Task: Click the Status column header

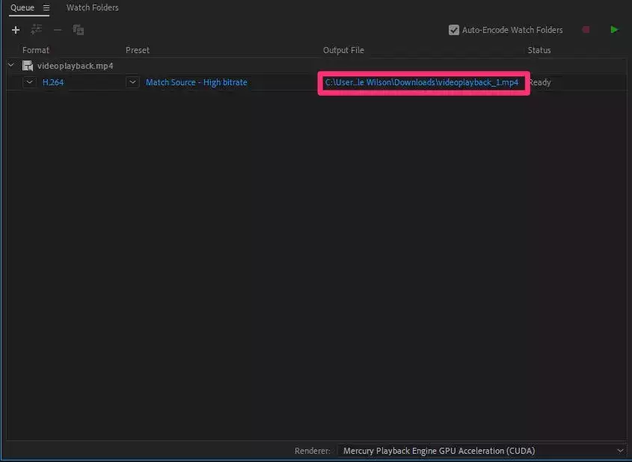Action: [539, 50]
